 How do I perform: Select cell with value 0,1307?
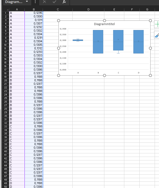click(34, 24)
